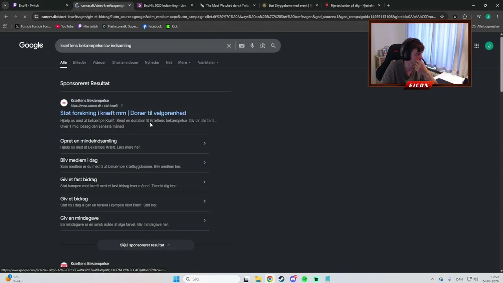
Task: Open a new browser tab
Action: click(389, 6)
